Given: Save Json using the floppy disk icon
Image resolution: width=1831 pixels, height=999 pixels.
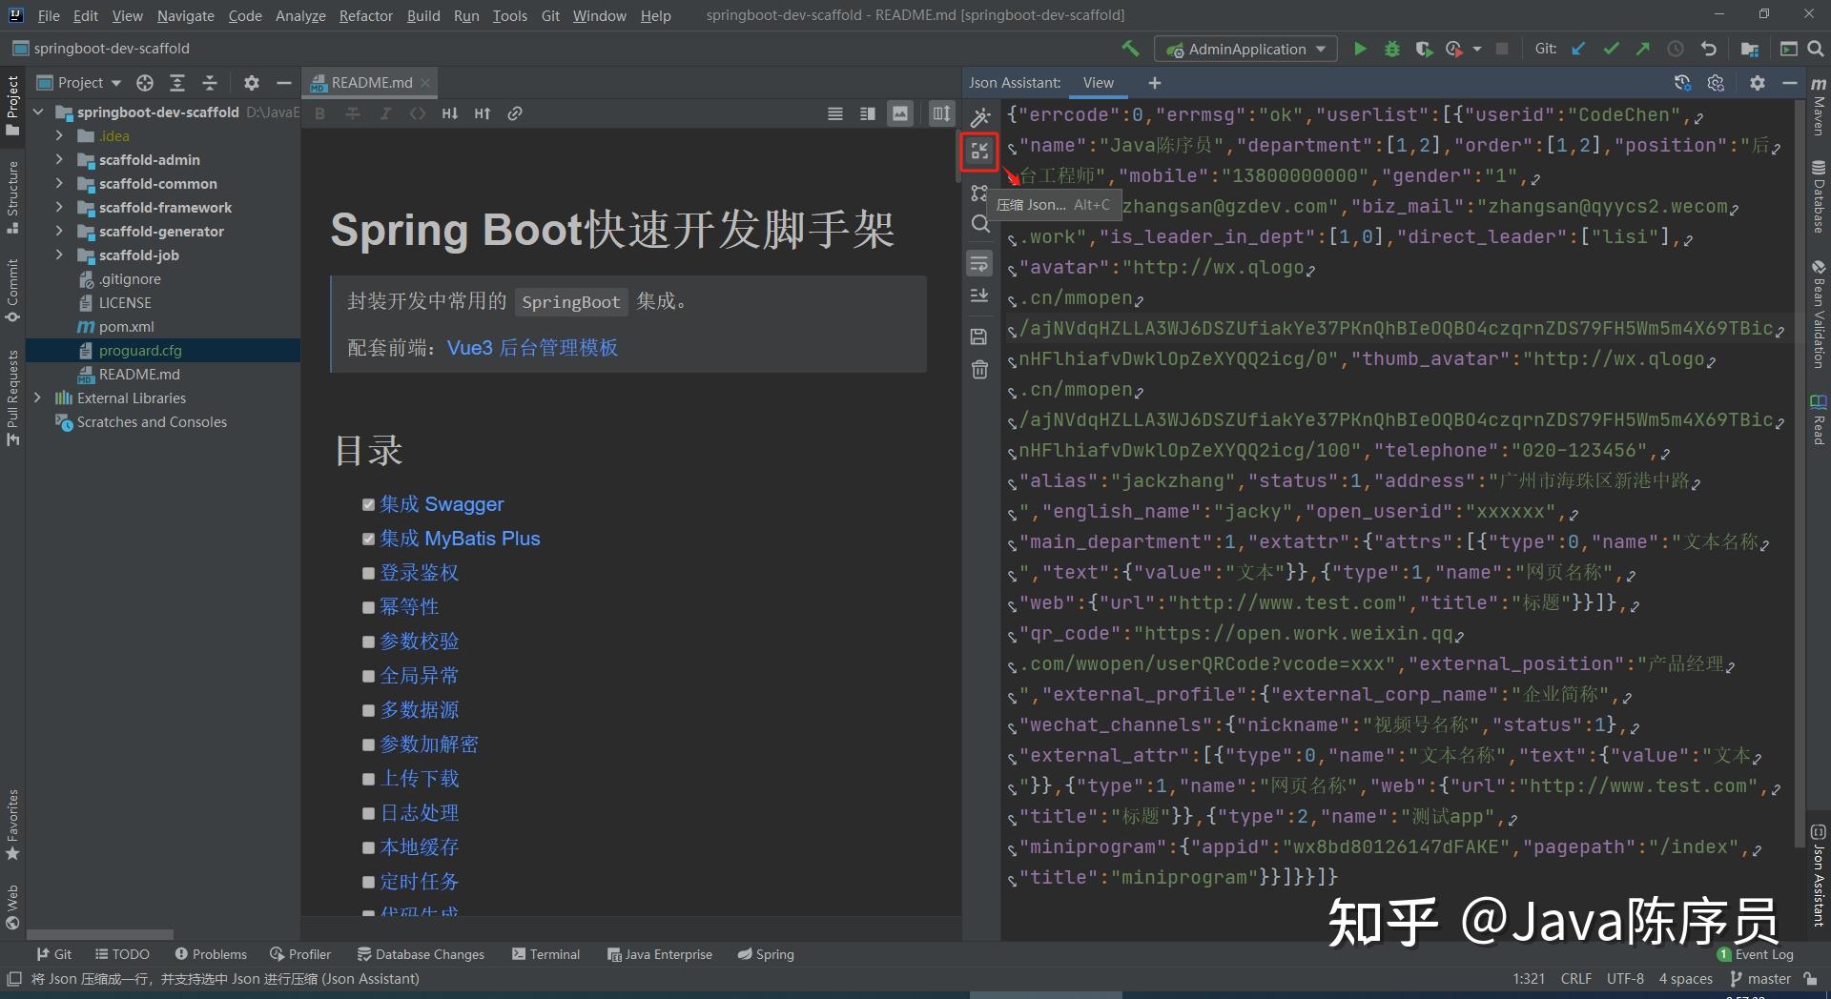Looking at the screenshot, I should [979, 336].
